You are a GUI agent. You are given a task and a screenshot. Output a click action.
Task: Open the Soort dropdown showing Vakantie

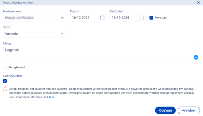coord(35,34)
